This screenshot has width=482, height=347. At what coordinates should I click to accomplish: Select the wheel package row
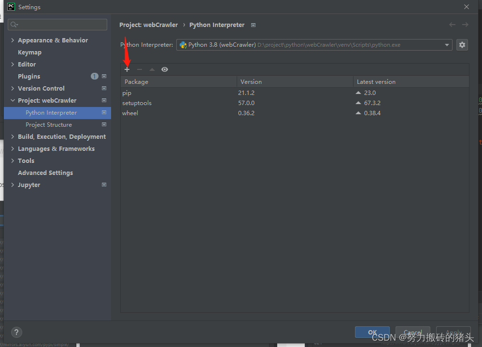tap(295, 113)
